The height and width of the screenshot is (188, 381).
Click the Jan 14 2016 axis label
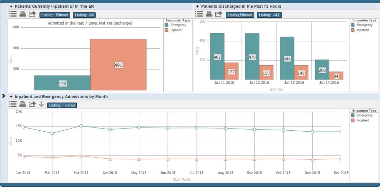point(329,83)
